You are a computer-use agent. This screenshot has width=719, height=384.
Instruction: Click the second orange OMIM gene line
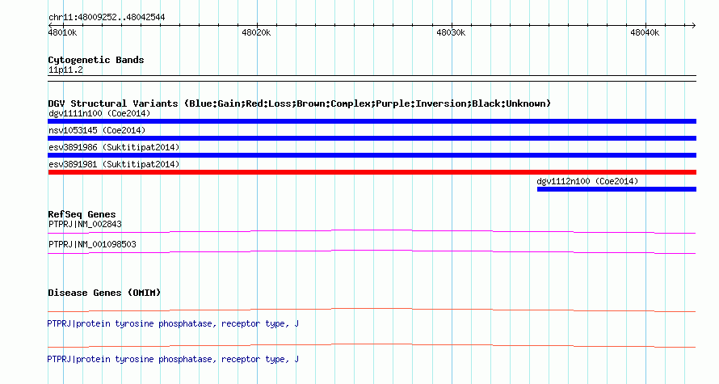(x=372, y=345)
